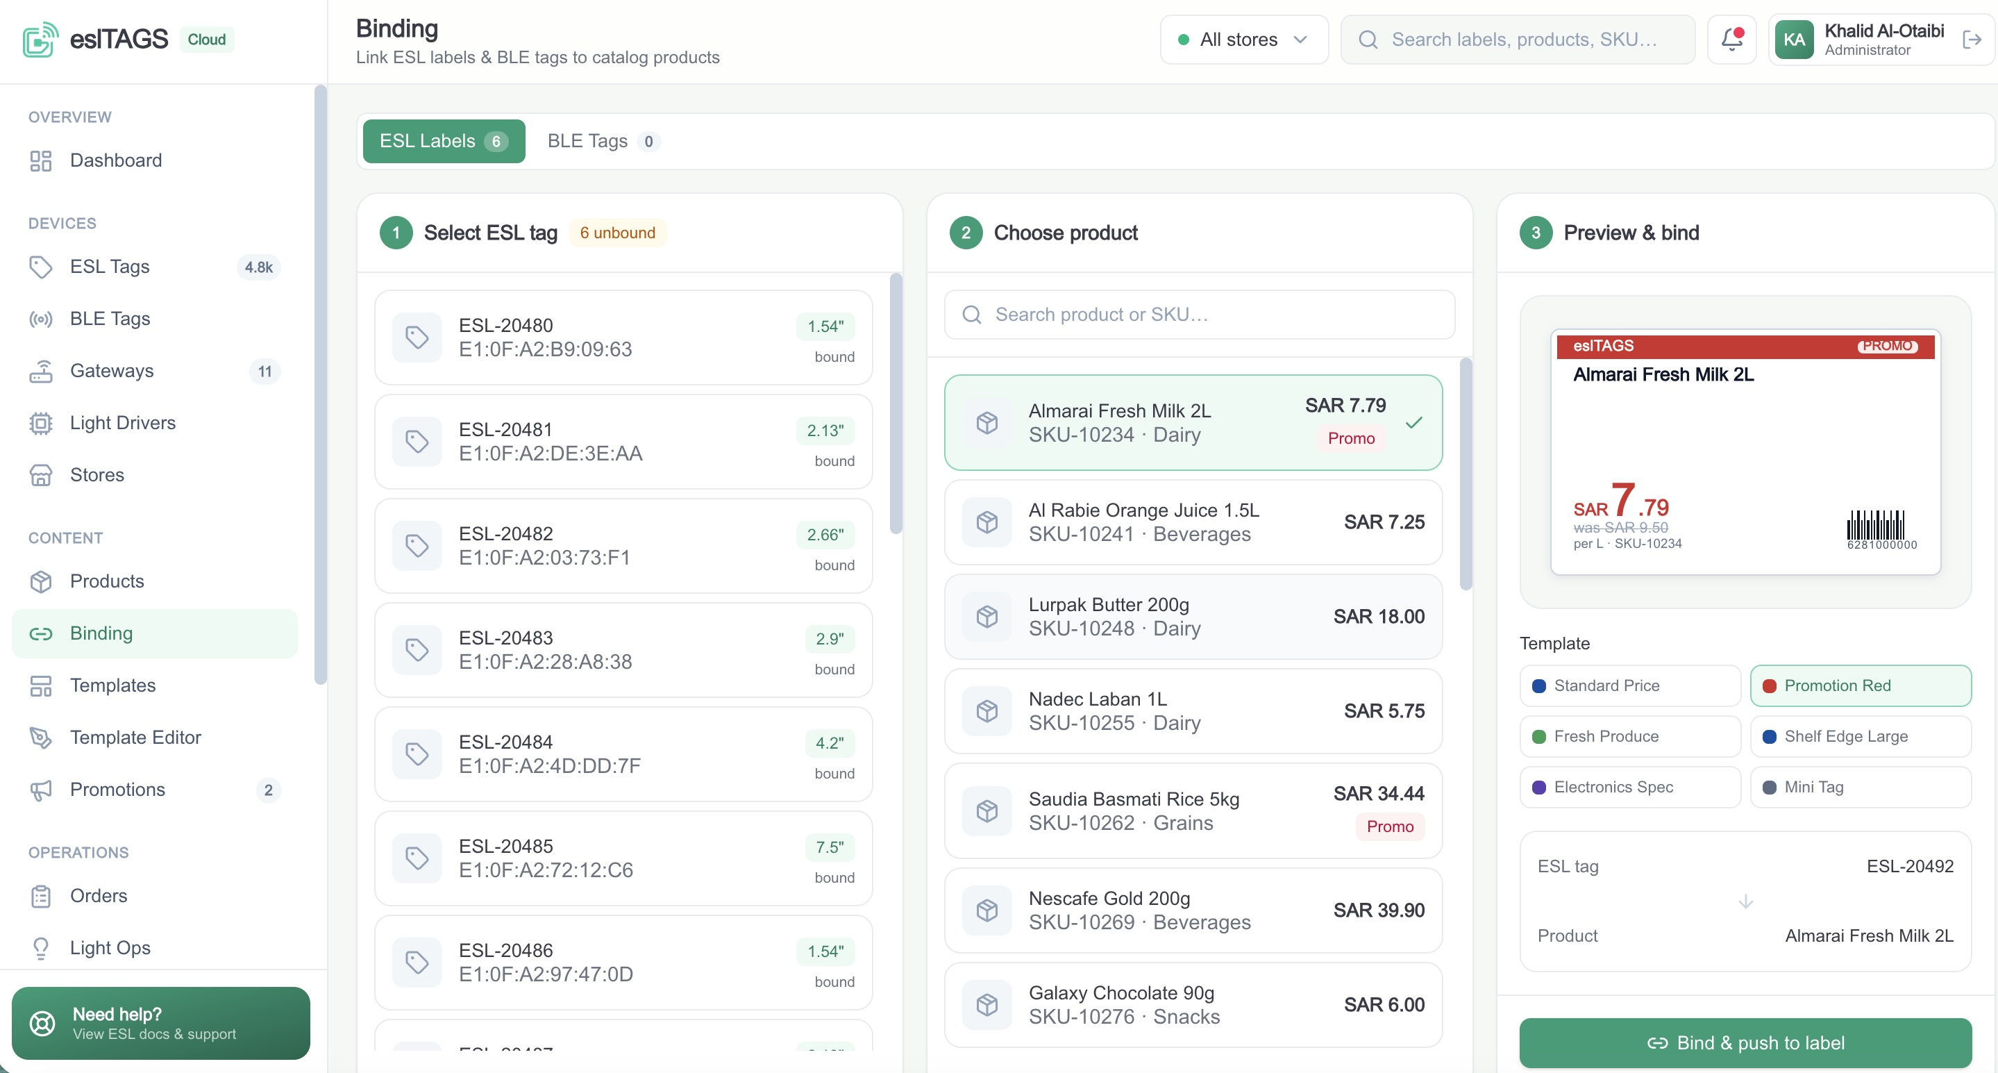Click the Products box icon
This screenshot has height=1073, width=1998.
point(40,581)
